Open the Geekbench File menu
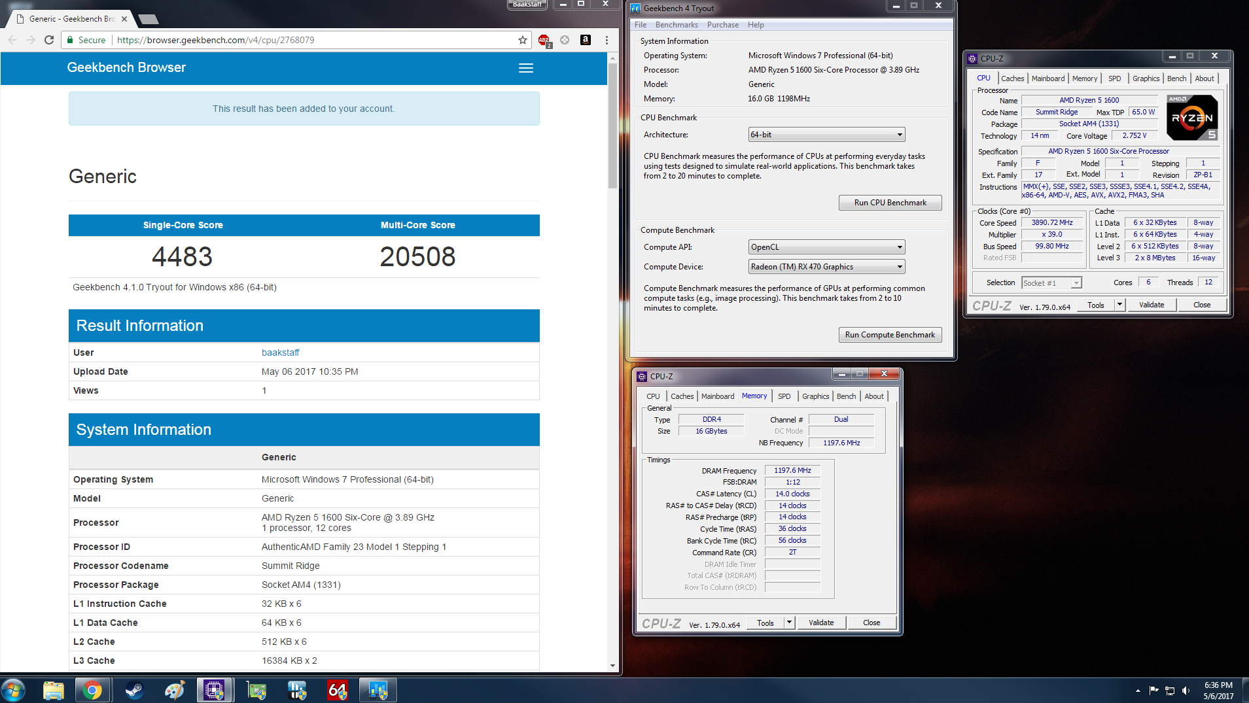 [641, 25]
